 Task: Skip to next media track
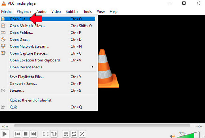pyautogui.click(x=34, y=134)
